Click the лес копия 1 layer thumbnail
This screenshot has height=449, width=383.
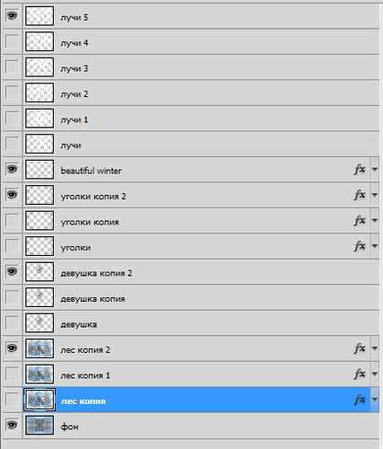click(39, 374)
